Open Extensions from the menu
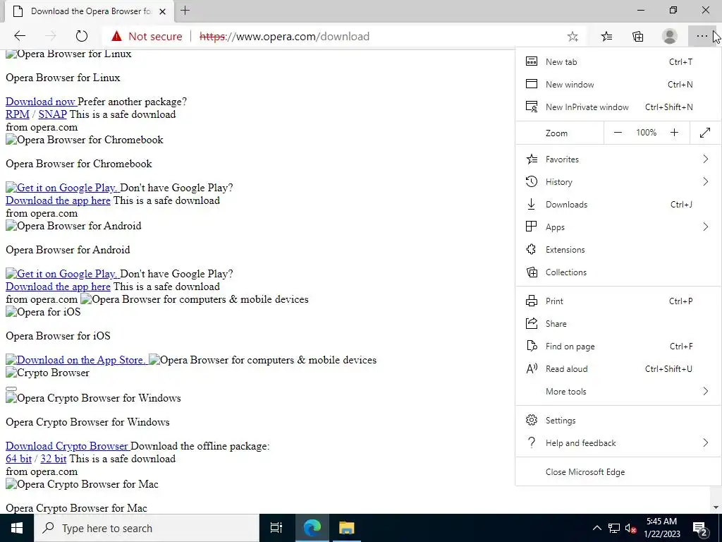This screenshot has width=722, height=542. coord(618,249)
